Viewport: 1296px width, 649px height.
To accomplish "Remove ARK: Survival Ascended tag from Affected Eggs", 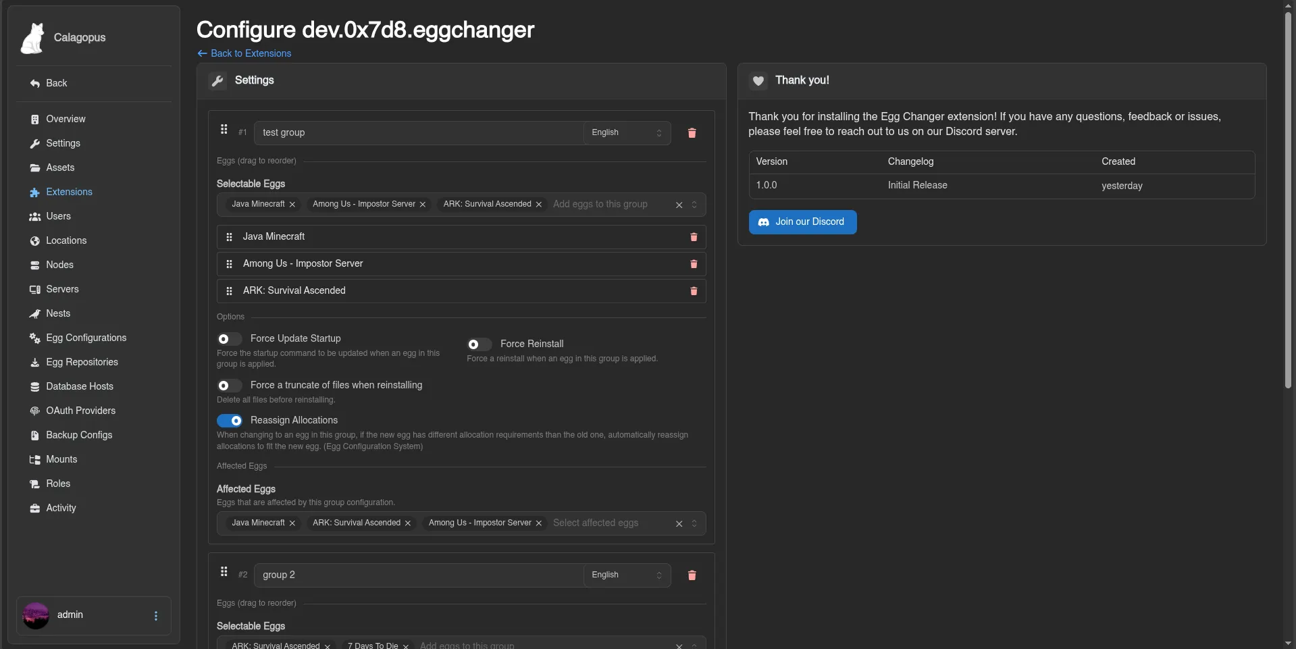I will (x=408, y=523).
